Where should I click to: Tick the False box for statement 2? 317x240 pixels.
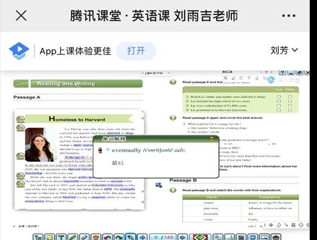click(290, 101)
